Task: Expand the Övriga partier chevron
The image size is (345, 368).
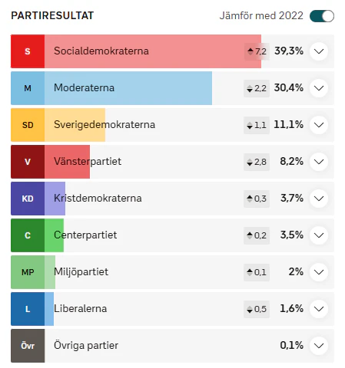Action: pyautogui.click(x=319, y=346)
